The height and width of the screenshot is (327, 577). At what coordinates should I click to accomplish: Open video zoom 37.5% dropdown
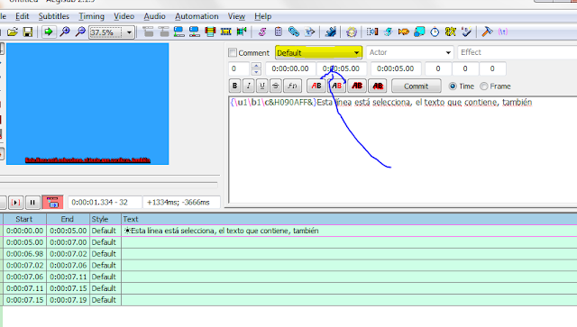129,32
